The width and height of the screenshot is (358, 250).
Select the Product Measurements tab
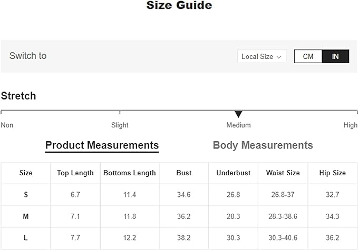pos(102,145)
